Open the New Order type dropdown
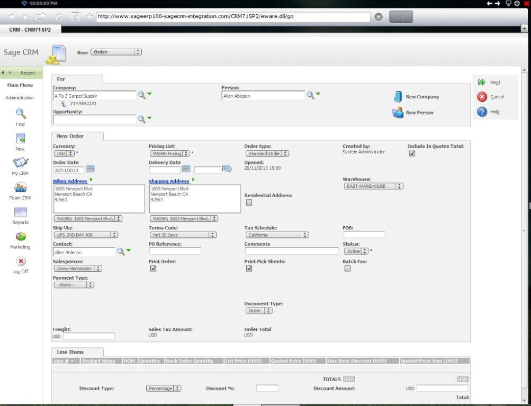The height and width of the screenshot is (406, 531). [x=116, y=52]
